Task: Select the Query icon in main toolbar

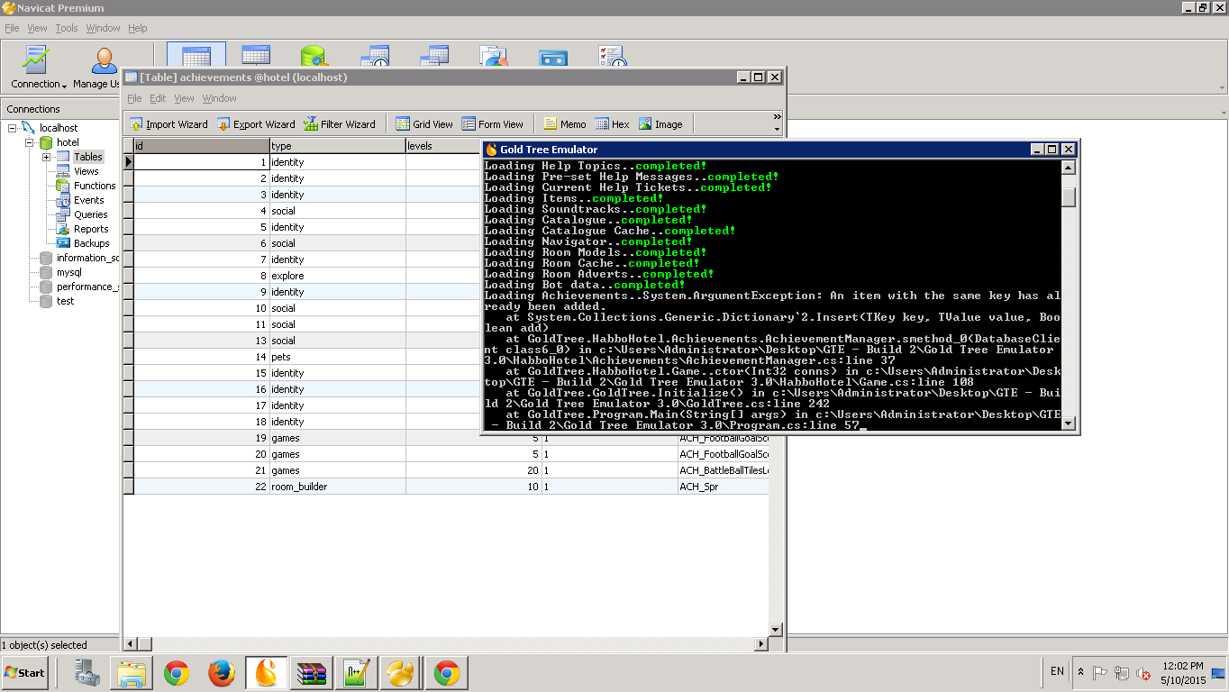Action: click(434, 56)
